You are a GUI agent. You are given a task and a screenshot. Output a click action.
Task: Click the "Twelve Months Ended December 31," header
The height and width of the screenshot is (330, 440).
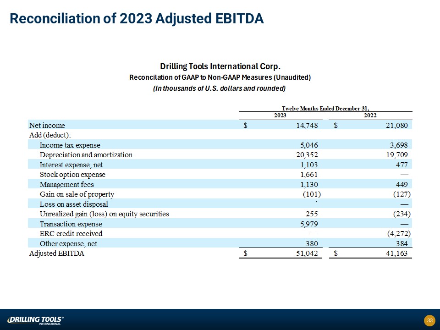coord(325,108)
